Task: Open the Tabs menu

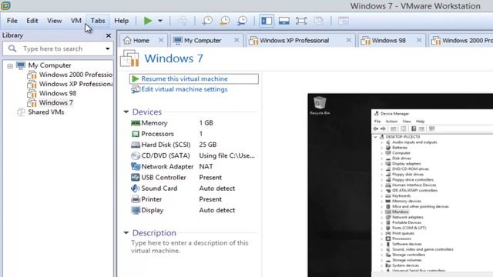Action: coord(98,21)
